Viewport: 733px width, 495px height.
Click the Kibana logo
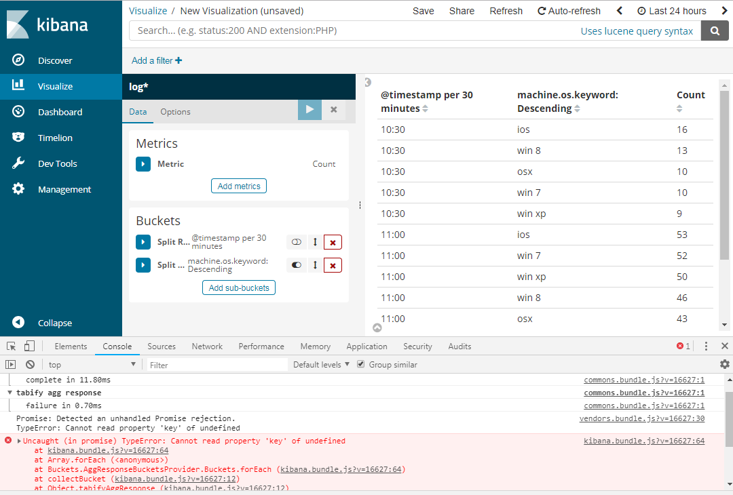48,24
